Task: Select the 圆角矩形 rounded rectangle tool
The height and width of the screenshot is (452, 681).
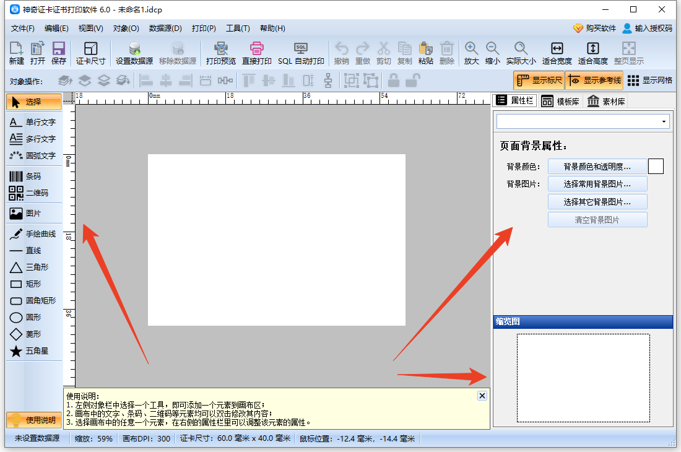Action: point(32,300)
